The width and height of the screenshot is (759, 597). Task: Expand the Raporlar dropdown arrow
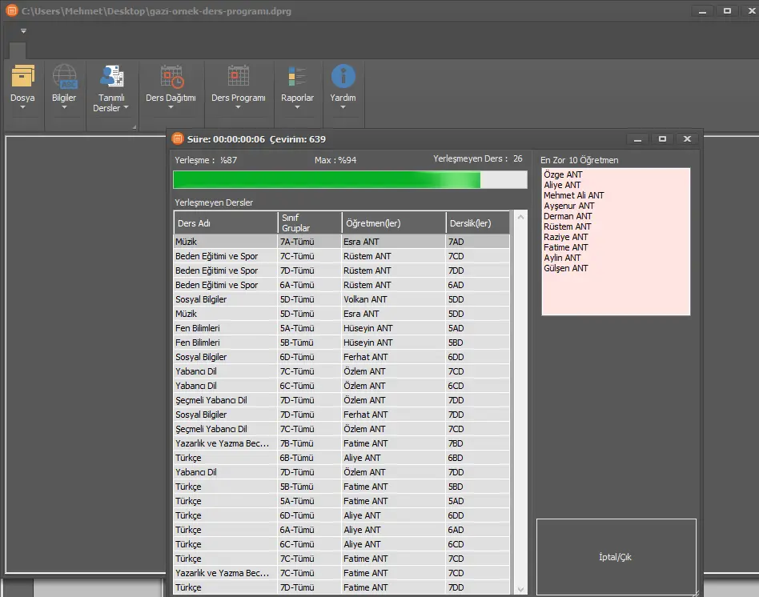click(297, 107)
